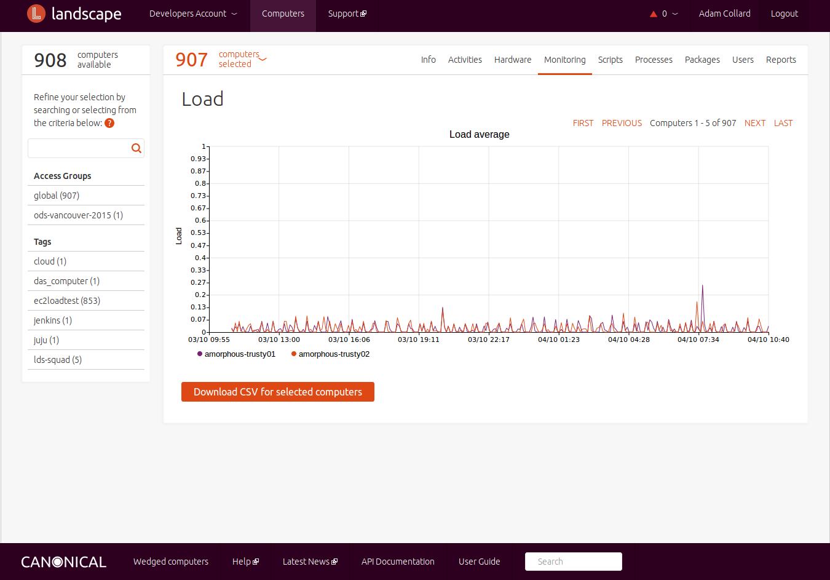830x580 pixels.
Task: Switch to the Monitoring tab
Action: pos(565,60)
